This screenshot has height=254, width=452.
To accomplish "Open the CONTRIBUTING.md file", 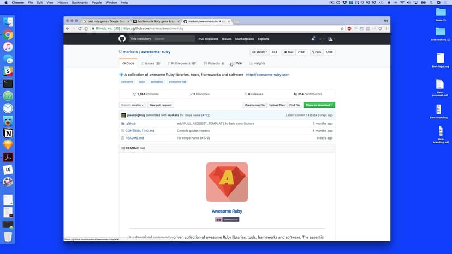I will pyautogui.click(x=140, y=131).
